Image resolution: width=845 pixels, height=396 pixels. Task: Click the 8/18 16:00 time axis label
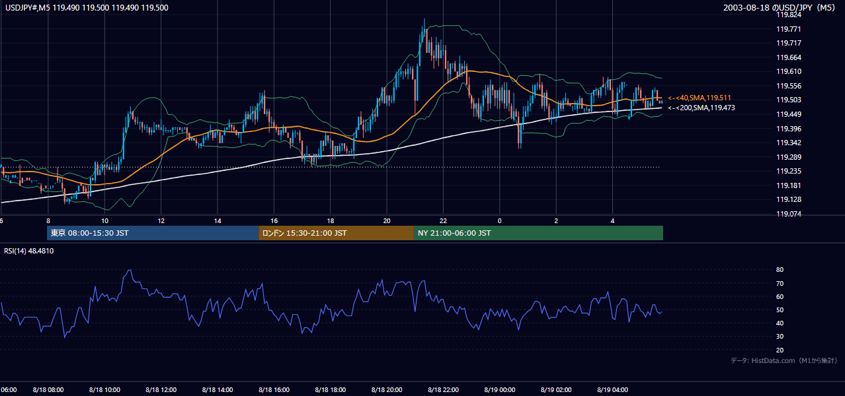click(x=274, y=390)
